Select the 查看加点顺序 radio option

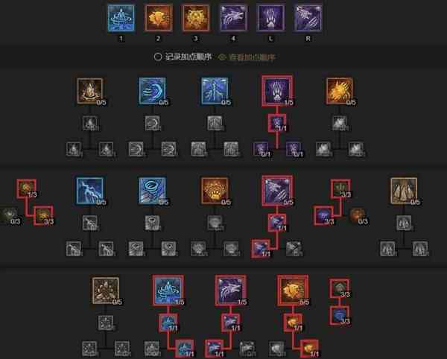pos(222,57)
